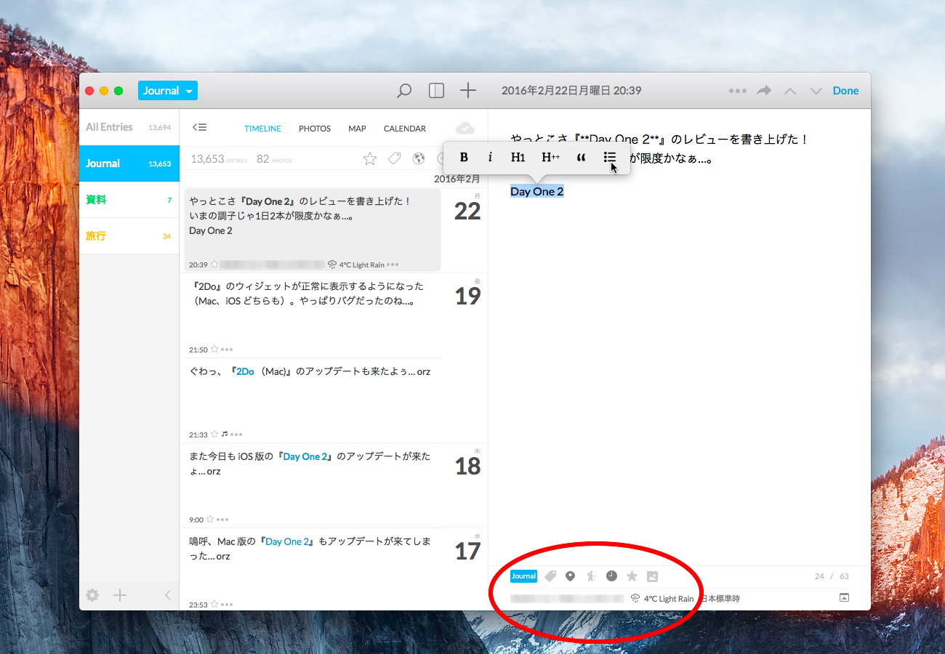Collapse footer details with bottom-right arrow icon
The image size is (945, 654).
[844, 597]
